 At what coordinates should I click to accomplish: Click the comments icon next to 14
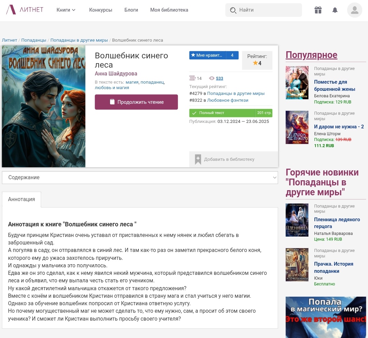pos(192,78)
